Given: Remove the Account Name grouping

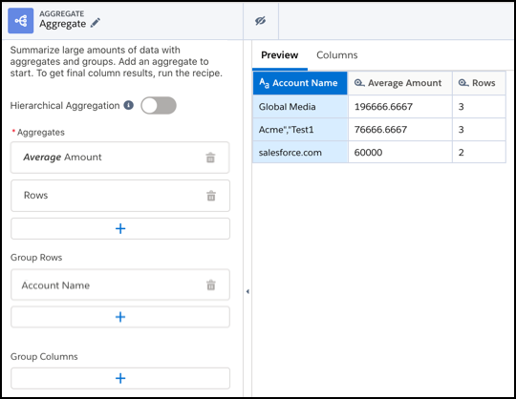Looking at the screenshot, I should tap(211, 285).
